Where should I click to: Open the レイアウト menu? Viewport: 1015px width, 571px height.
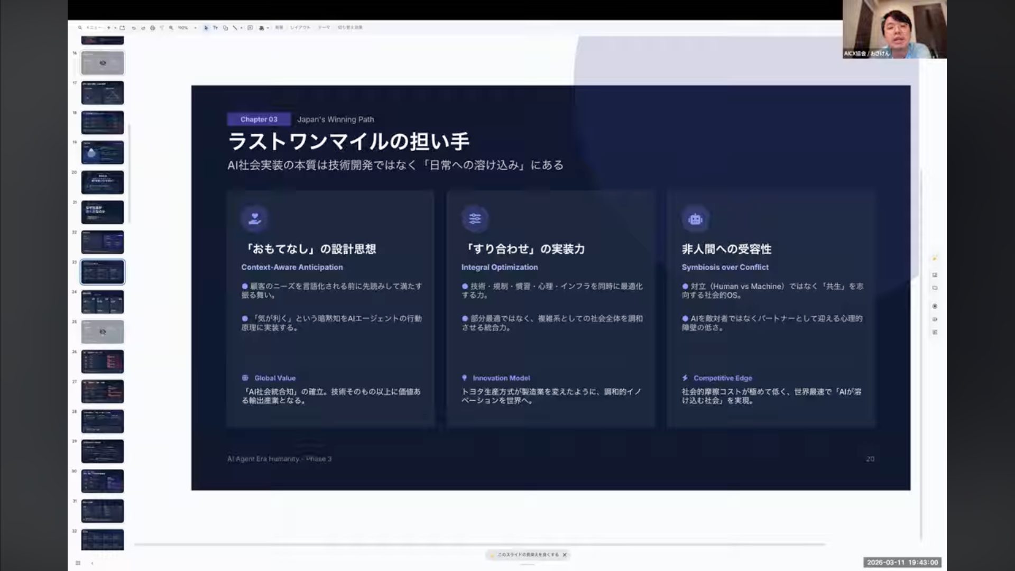click(300, 27)
